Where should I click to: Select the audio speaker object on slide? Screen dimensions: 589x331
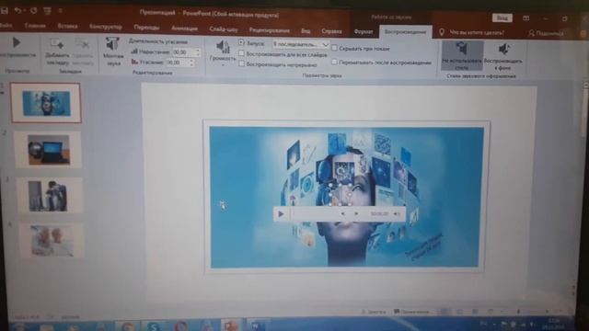pyautogui.click(x=341, y=195)
